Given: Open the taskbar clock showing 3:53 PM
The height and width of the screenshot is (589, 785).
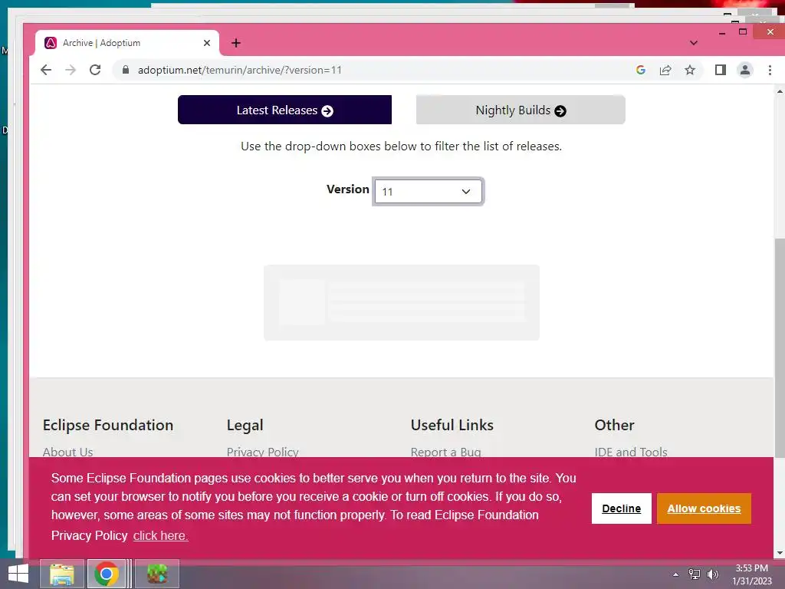Looking at the screenshot, I should click(751, 574).
